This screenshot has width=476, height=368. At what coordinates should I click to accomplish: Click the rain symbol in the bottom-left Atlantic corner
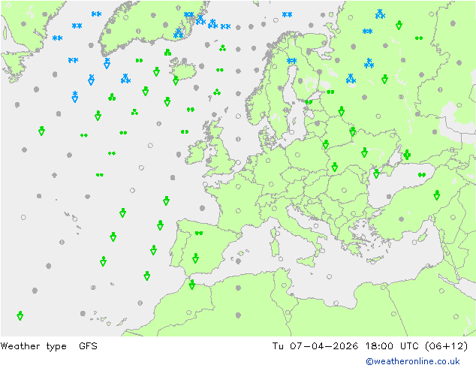pyautogui.click(x=20, y=315)
